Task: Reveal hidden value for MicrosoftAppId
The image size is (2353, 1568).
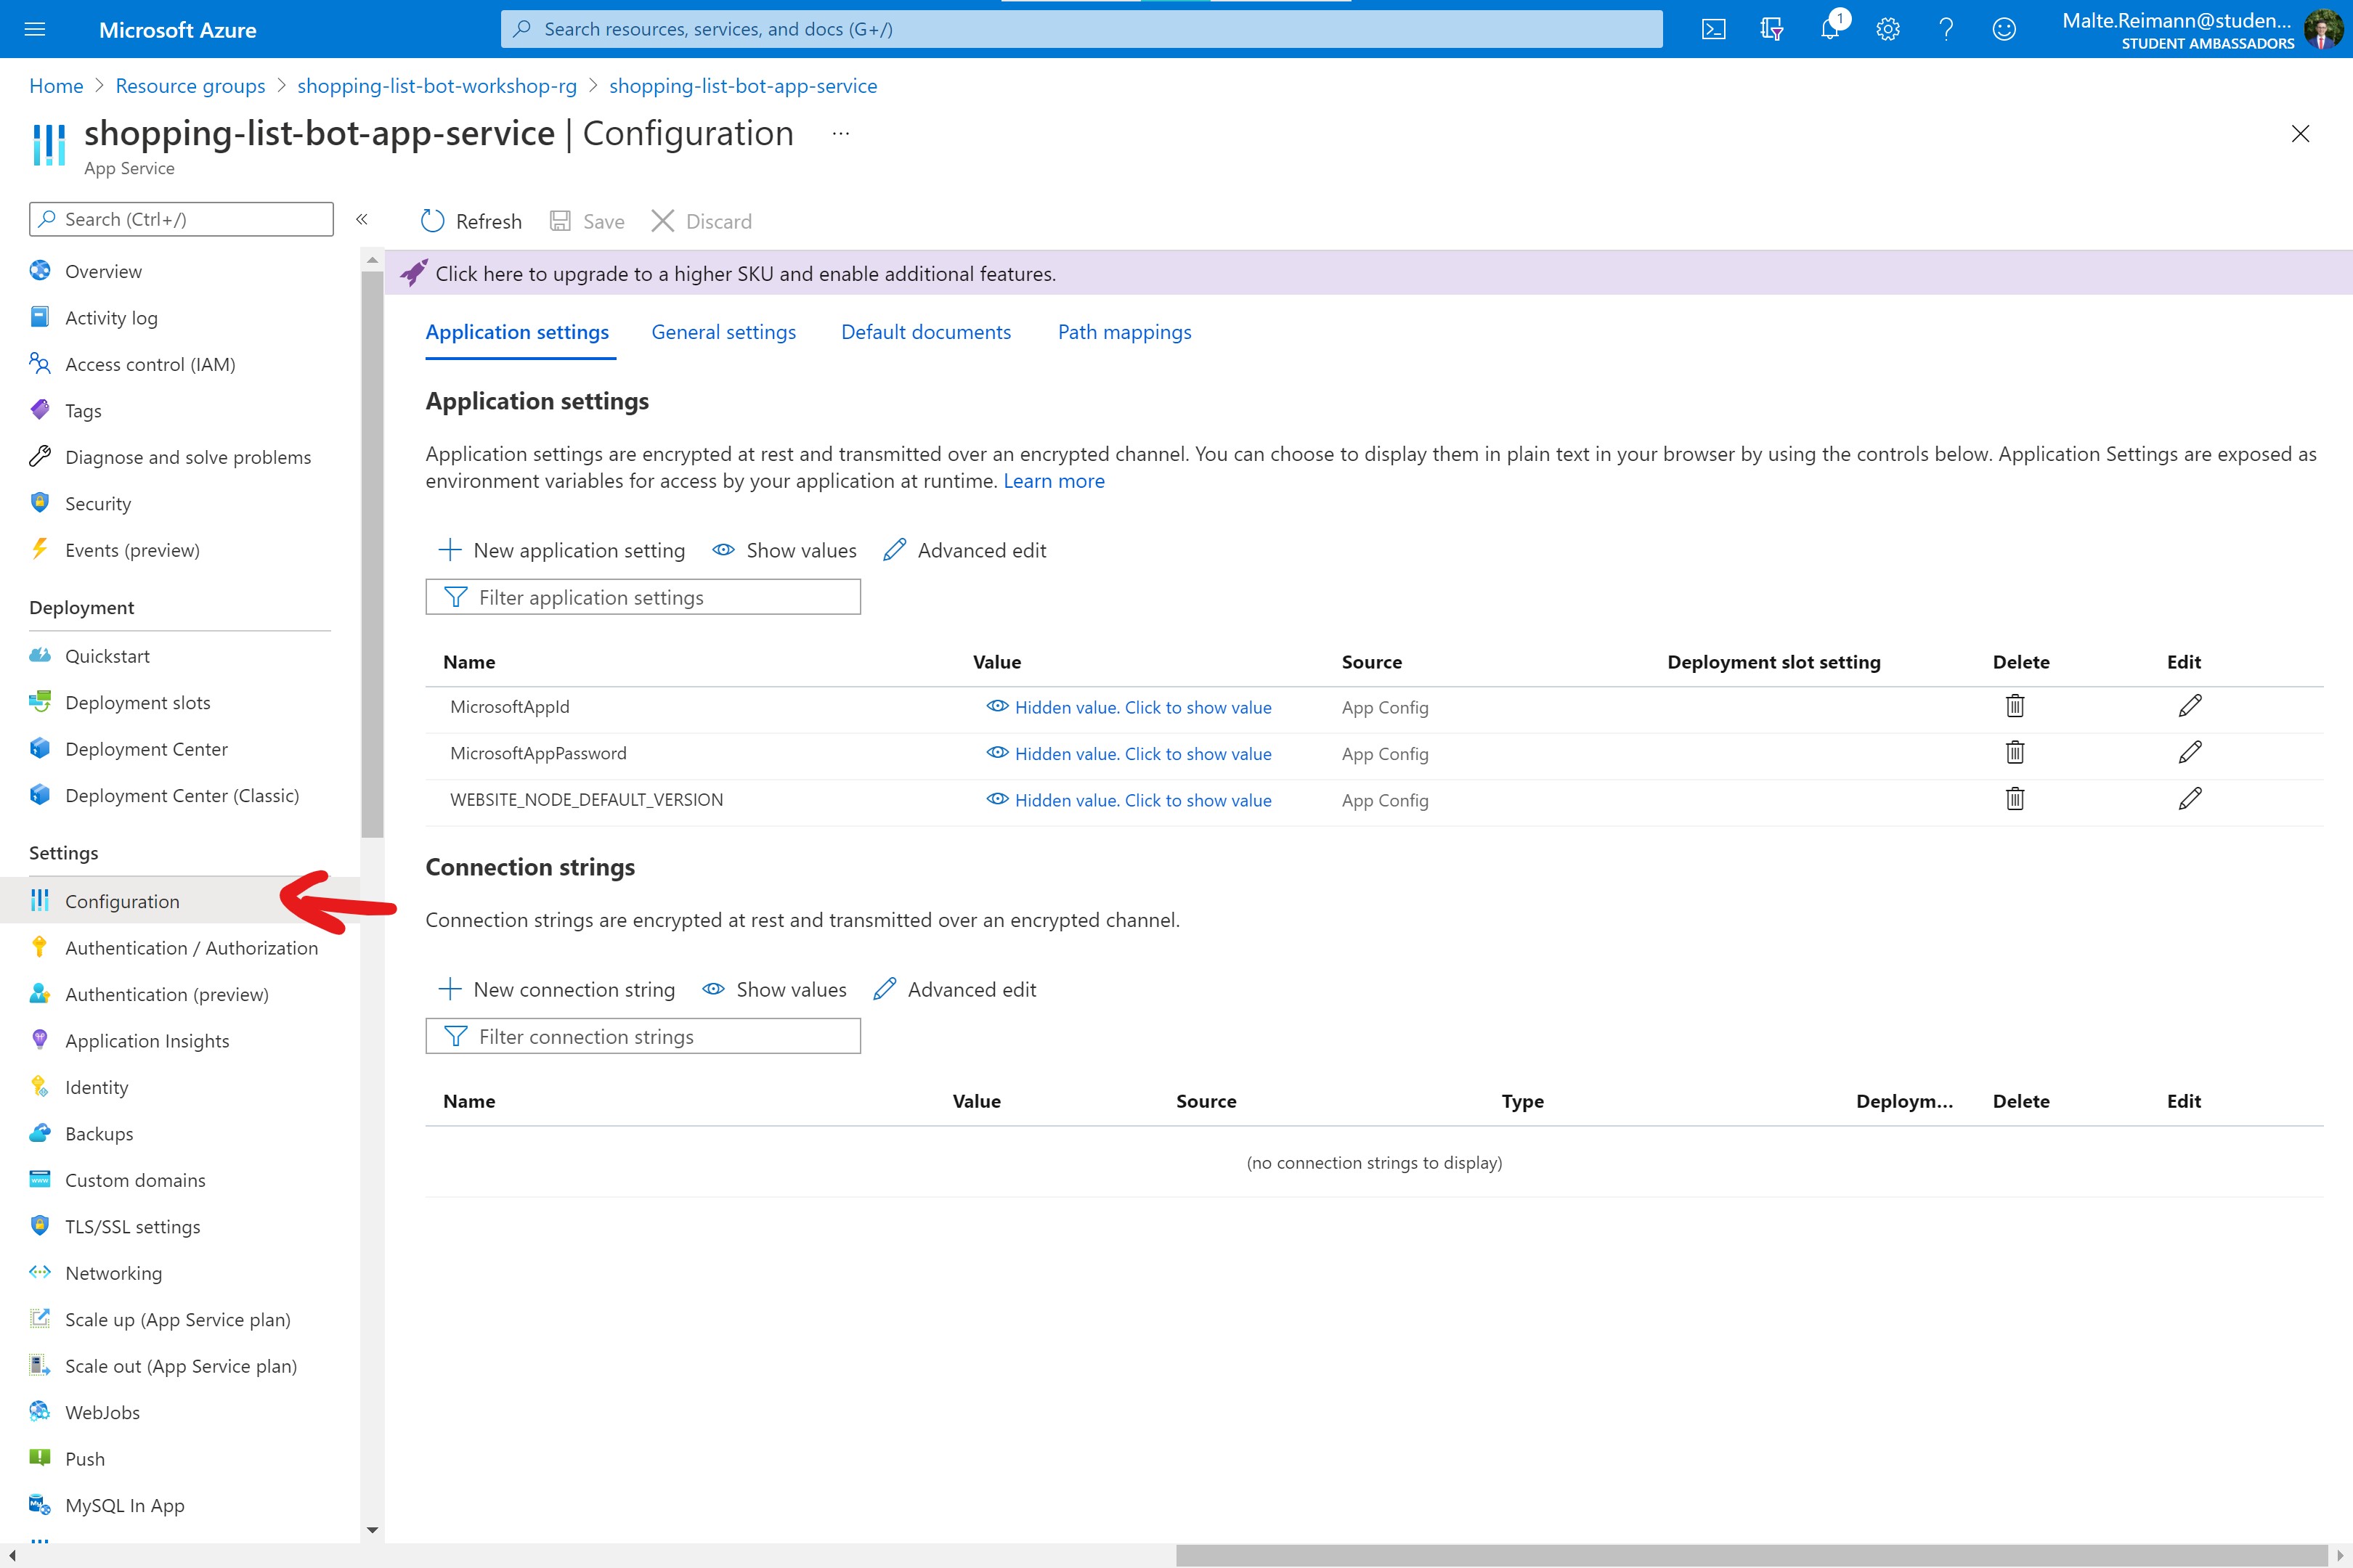Action: coord(1129,707)
